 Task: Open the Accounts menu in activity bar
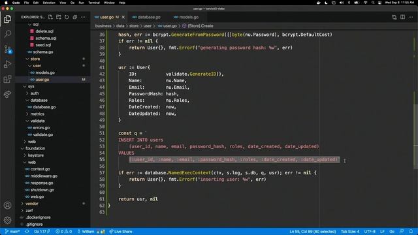coord(7,206)
